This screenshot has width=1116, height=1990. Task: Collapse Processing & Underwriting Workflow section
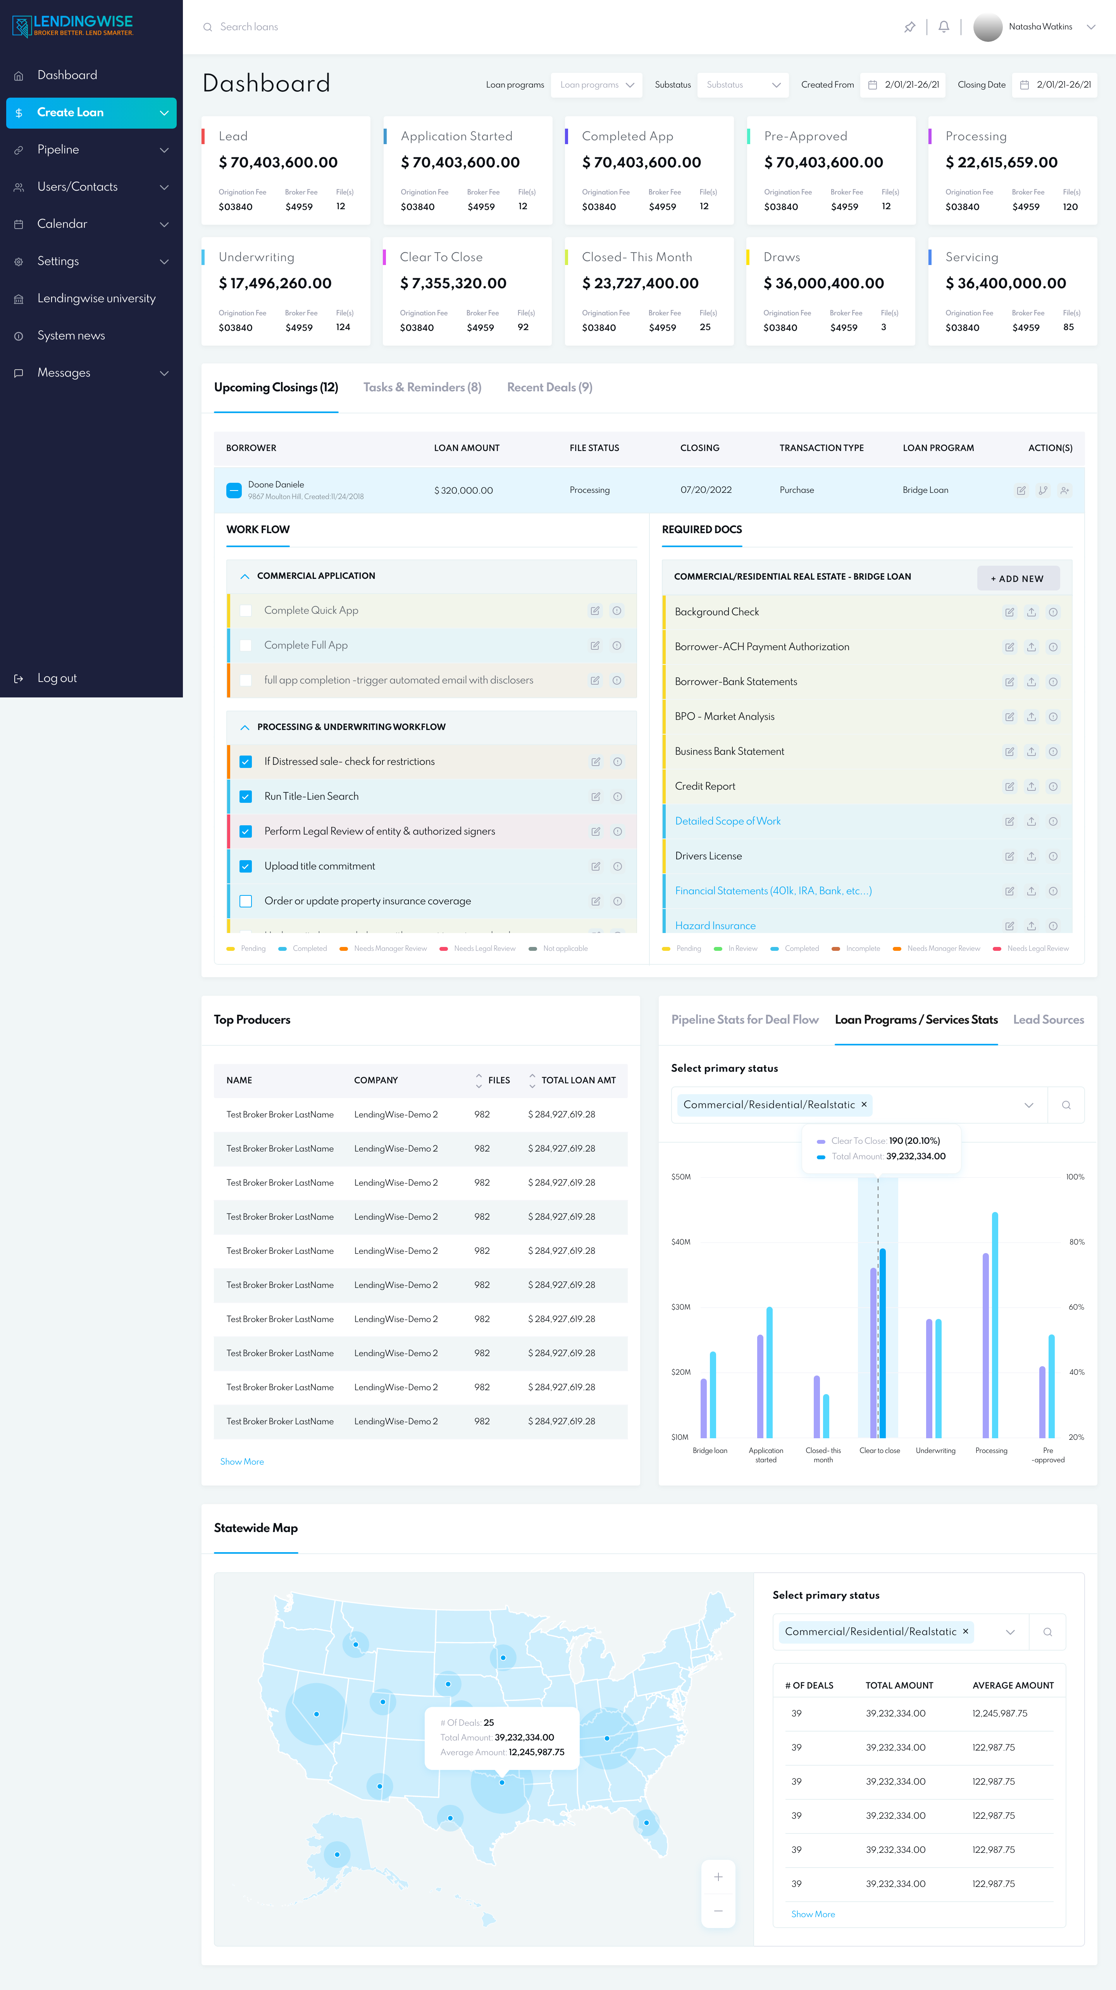(244, 728)
